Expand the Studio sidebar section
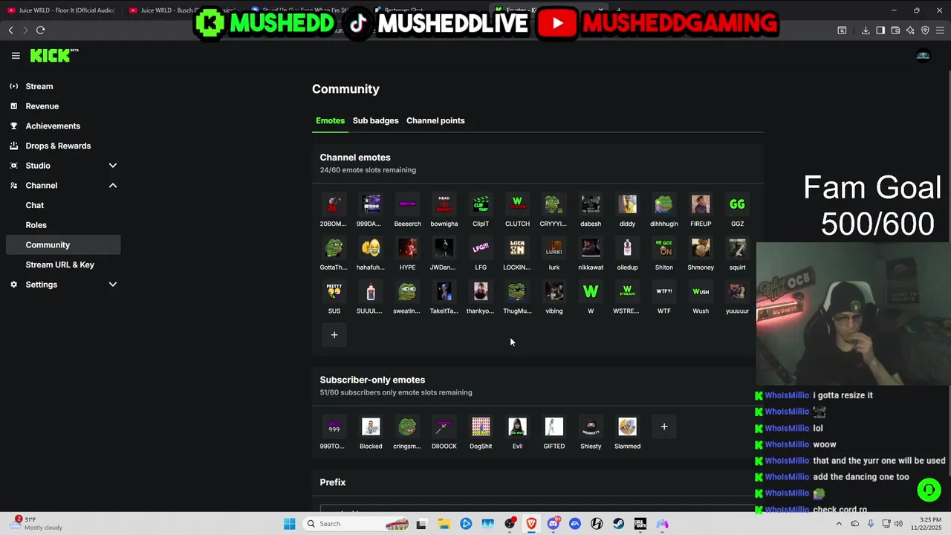 [62, 166]
